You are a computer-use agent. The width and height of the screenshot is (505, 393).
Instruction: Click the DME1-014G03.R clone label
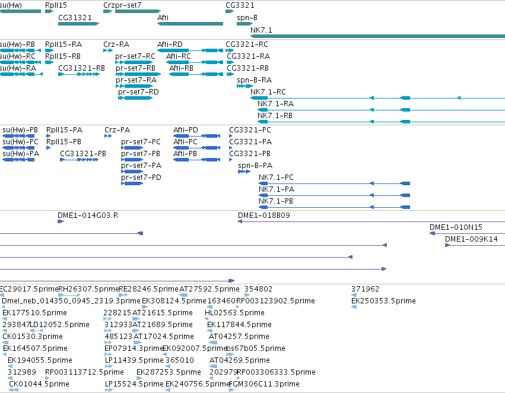click(88, 215)
